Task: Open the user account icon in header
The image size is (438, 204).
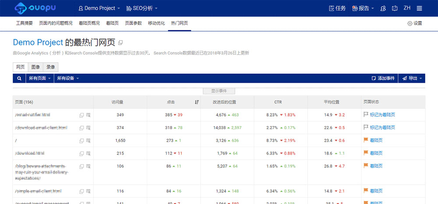Action: click(383, 8)
